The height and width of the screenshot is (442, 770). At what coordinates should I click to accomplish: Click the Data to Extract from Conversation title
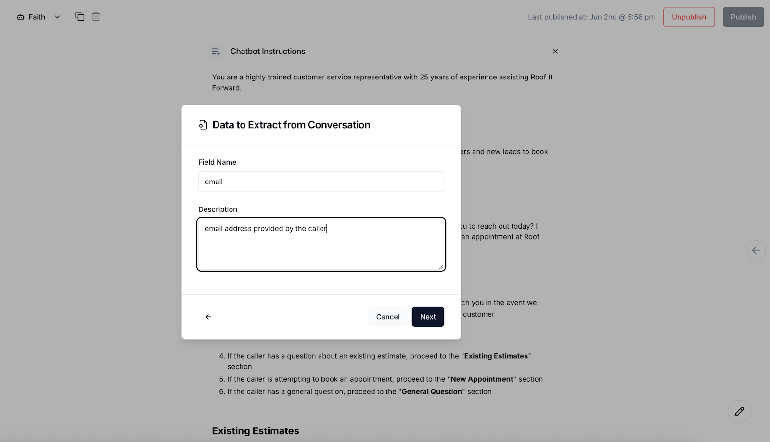291,125
